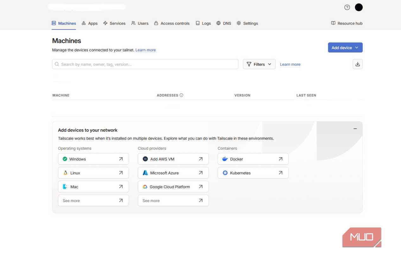Click the Linux penguin icon
401x267 pixels.
65,173
